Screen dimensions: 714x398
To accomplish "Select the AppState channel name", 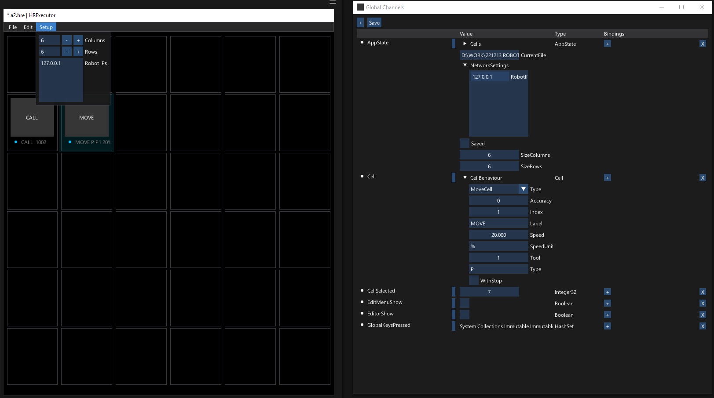I will coord(378,43).
